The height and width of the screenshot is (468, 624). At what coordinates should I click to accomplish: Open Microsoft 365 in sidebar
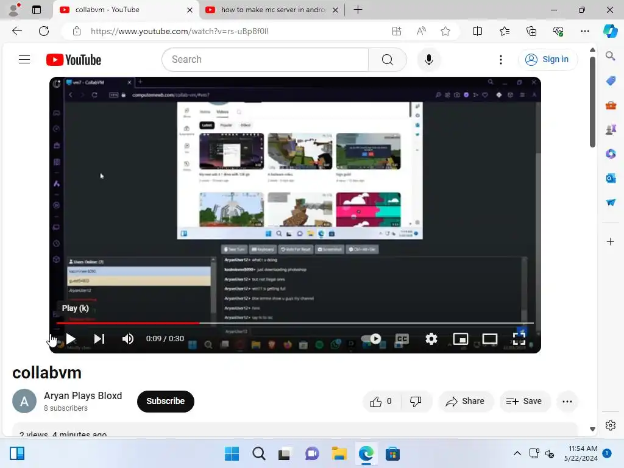coord(611,154)
